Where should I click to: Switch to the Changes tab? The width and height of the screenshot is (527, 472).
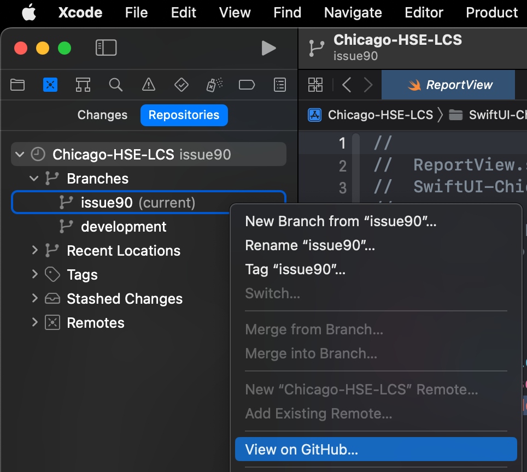(x=102, y=115)
